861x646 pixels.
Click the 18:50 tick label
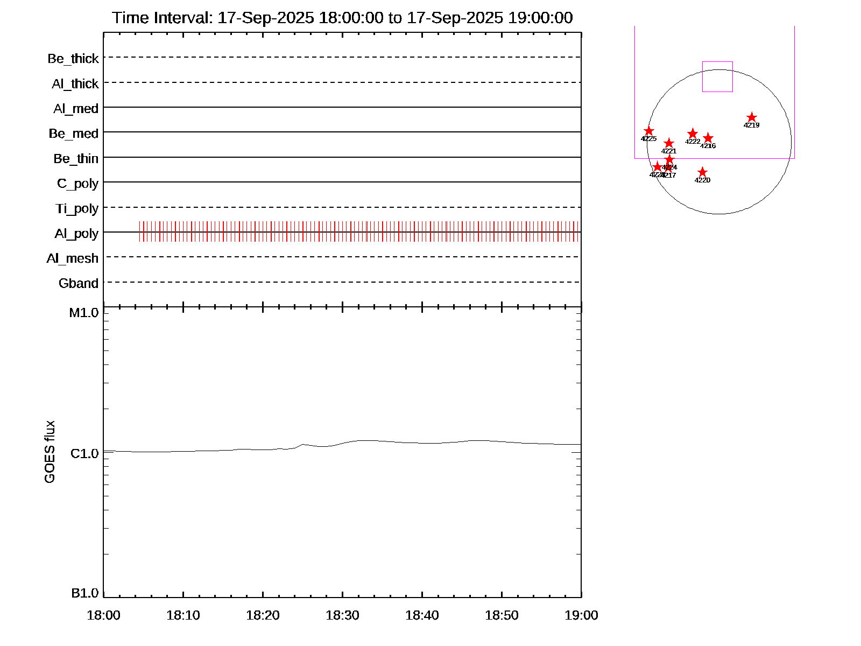(502, 615)
